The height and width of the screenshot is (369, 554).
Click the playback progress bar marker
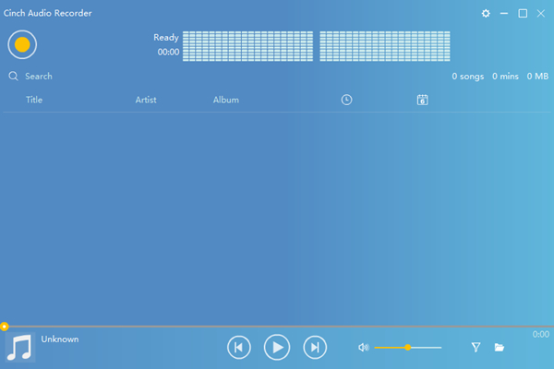(x=5, y=327)
